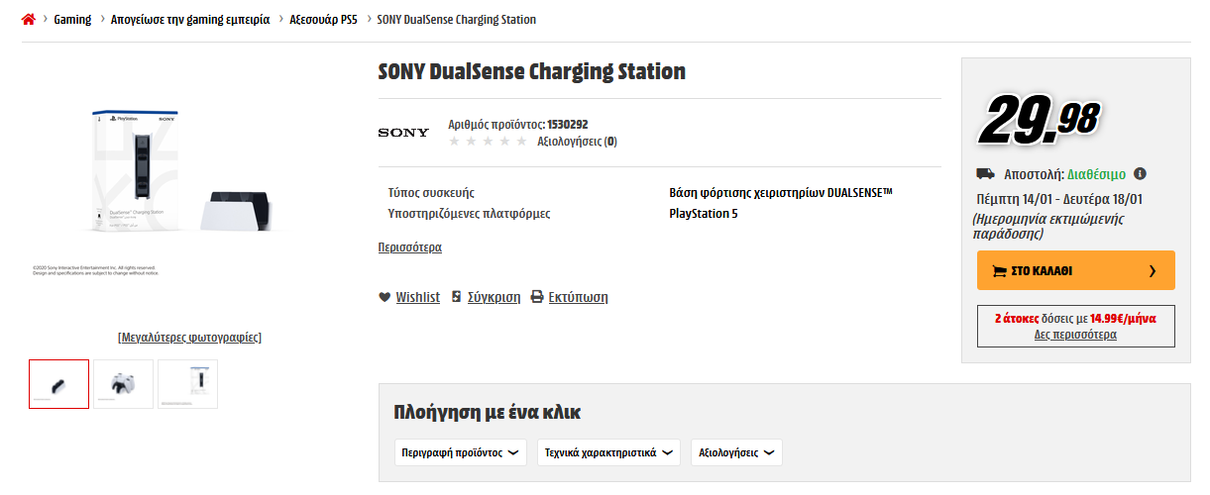Add product to Wishlist link
The width and height of the screenshot is (1210, 495).
pyautogui.click(x=417, y=297)
